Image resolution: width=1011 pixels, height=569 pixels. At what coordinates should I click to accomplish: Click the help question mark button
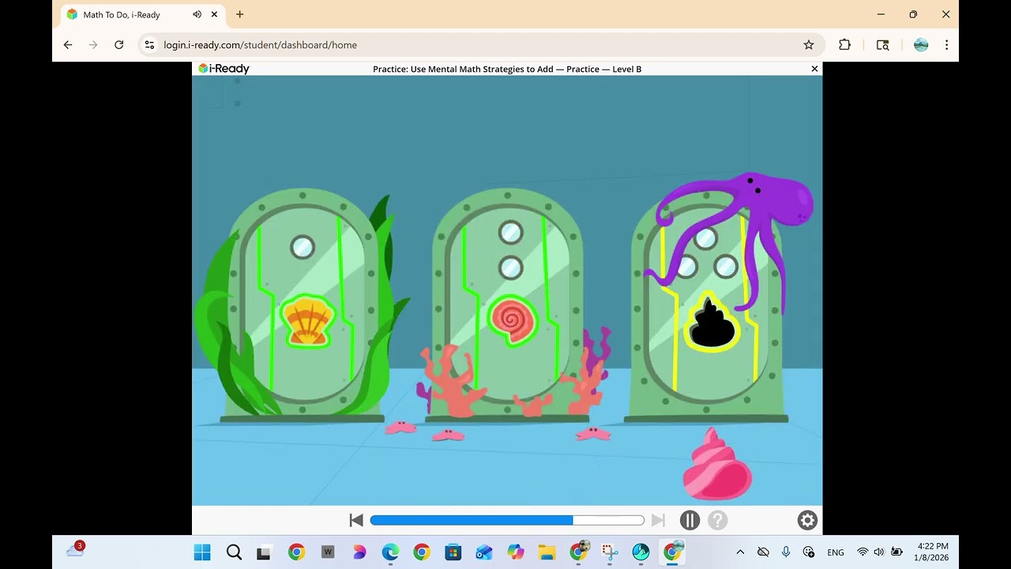[x=717, y=520]
